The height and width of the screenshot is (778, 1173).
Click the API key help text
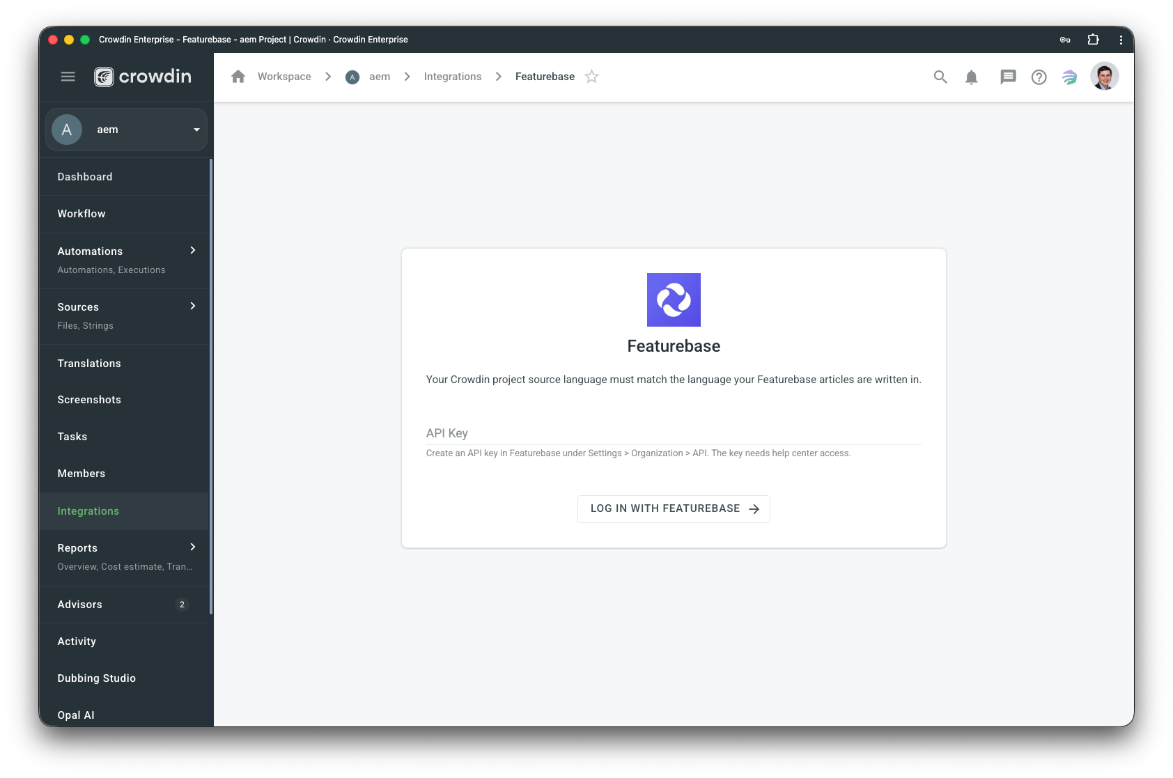[638, 453]
